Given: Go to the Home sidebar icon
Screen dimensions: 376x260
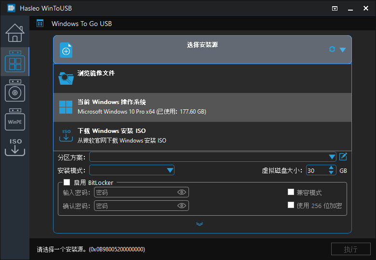Looking at the screenshot, I should [x=15, y=33].
